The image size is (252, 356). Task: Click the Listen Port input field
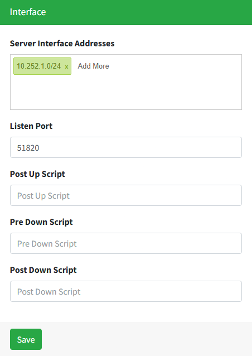[x=126, y=147]
